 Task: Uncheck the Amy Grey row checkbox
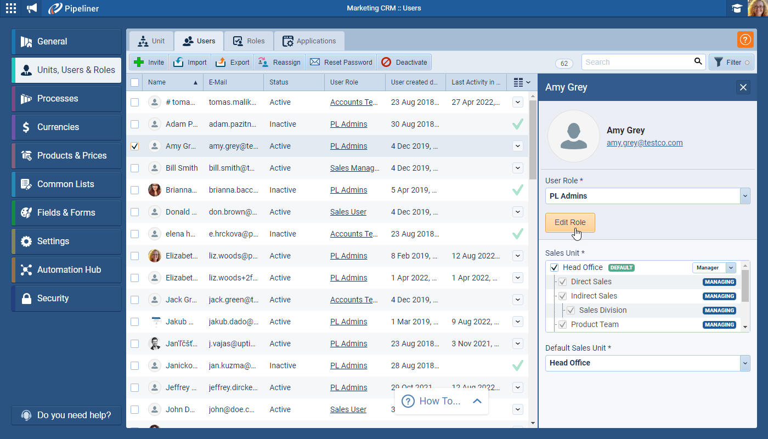point(135,146)
